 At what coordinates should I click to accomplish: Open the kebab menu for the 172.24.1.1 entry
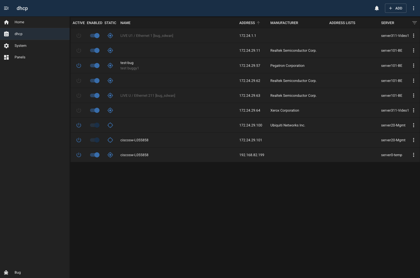[x=413, y=36]
